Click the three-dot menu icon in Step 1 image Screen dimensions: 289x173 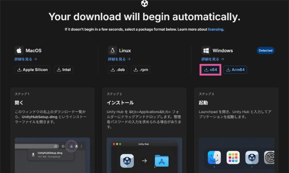(81, 146)
